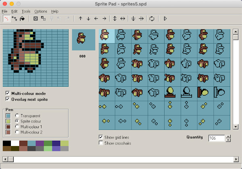
Task: Open the Options menu
Action: coord(40,11)
